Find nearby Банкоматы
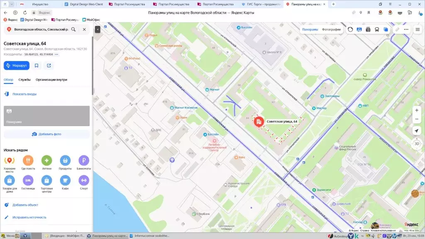The height and width of the screenshot is (239, 425). (84, 161)
